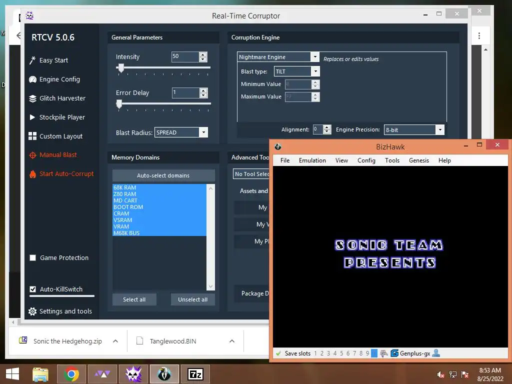
Task: Open Stockpile Player play icon
Action: (x=32, y=117)
